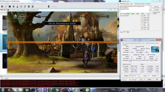The height and width of the screenshot is (92, 165).
Task: Click the Minimize button in SpeedFan
Action: click(156, 7)
